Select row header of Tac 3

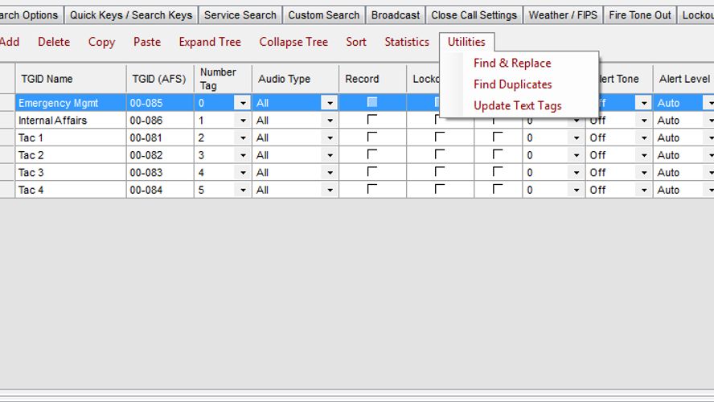pyautogui.click(x=7, y=173)
